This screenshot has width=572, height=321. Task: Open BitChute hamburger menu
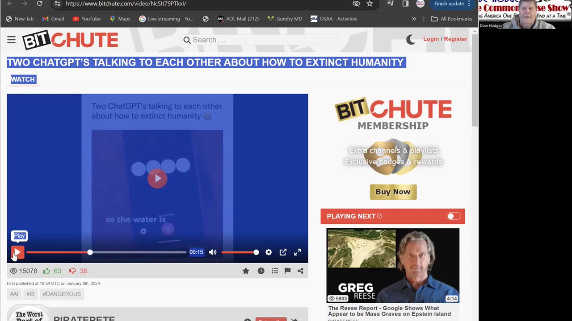pos(11,40)
